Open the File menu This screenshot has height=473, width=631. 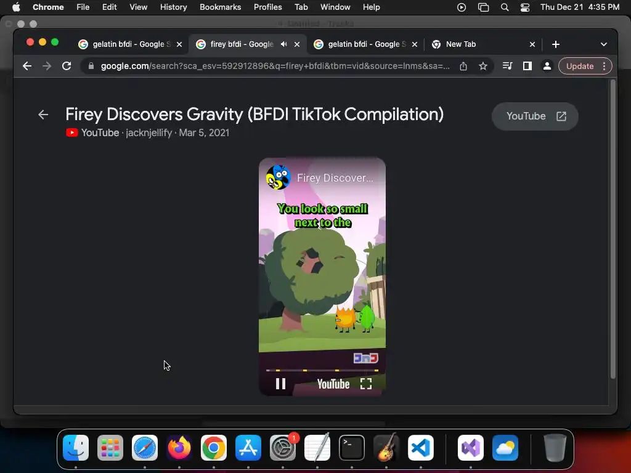[83, 7]
